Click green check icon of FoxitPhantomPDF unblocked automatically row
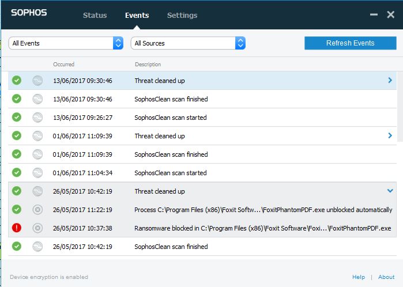 17,209
